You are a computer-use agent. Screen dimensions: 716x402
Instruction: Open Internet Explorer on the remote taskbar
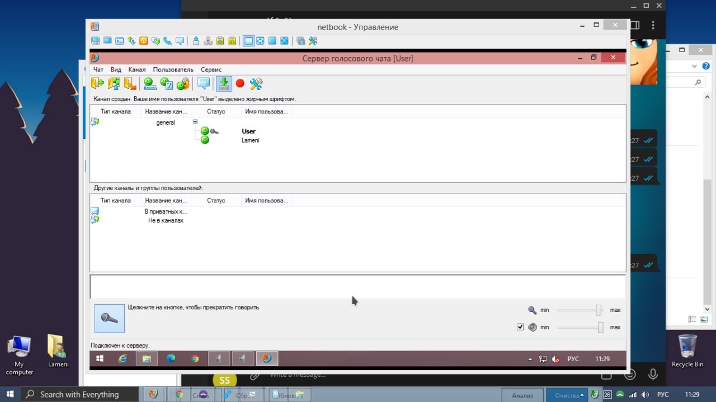click(x=123, y=358)
